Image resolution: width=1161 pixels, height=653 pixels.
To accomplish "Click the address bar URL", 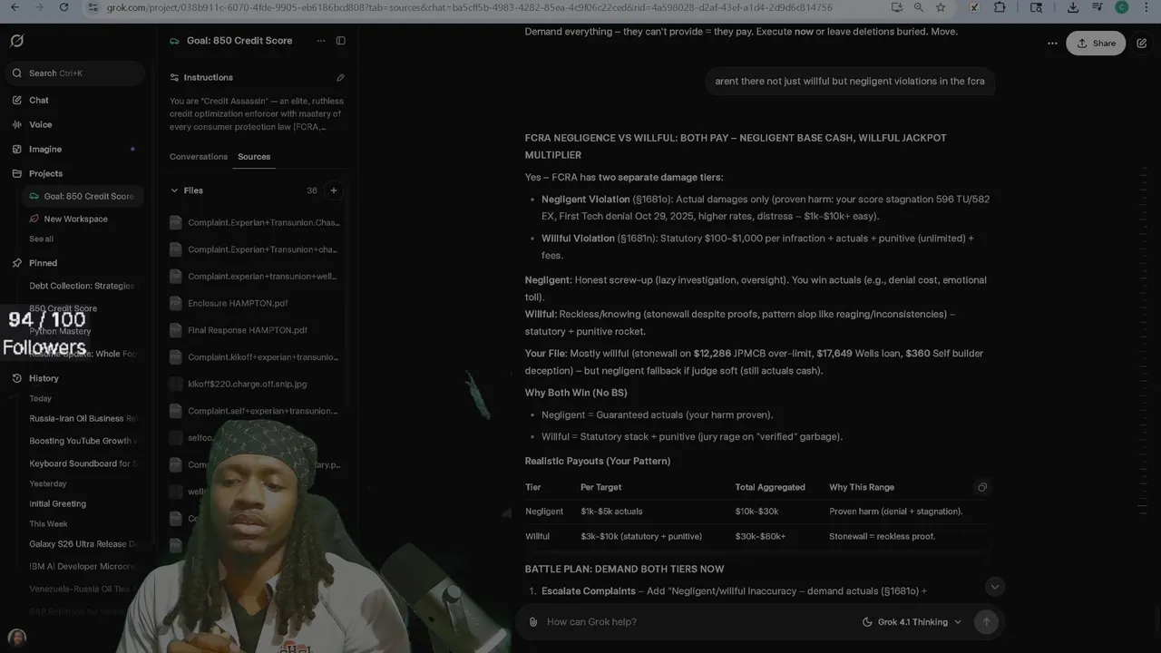I will pos(468,7).
